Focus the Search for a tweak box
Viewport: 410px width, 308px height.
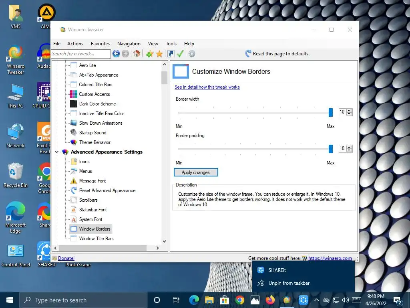(81, 54)
